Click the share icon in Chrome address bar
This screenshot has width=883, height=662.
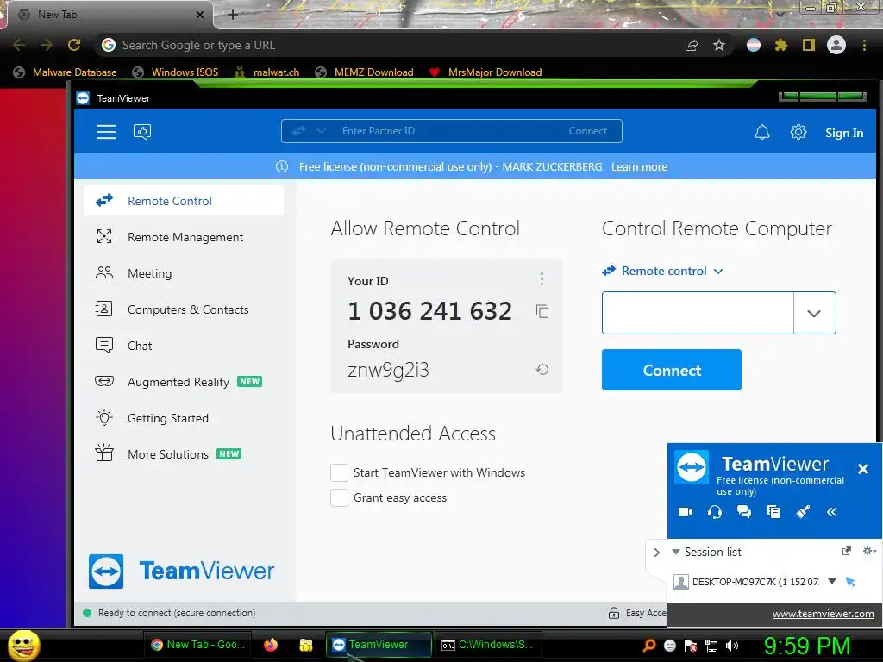click(x=692, y=45)
